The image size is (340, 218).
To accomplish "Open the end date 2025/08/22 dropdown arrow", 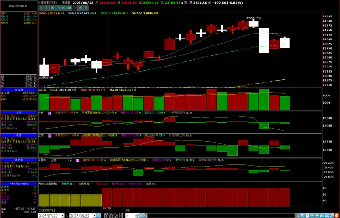I will [94, 216].
